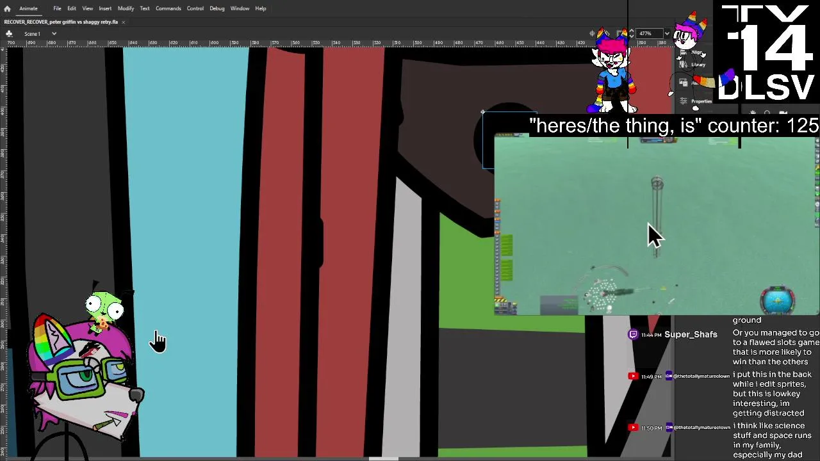Click the light blue shape on stage
820x461 pixels.
186,250
